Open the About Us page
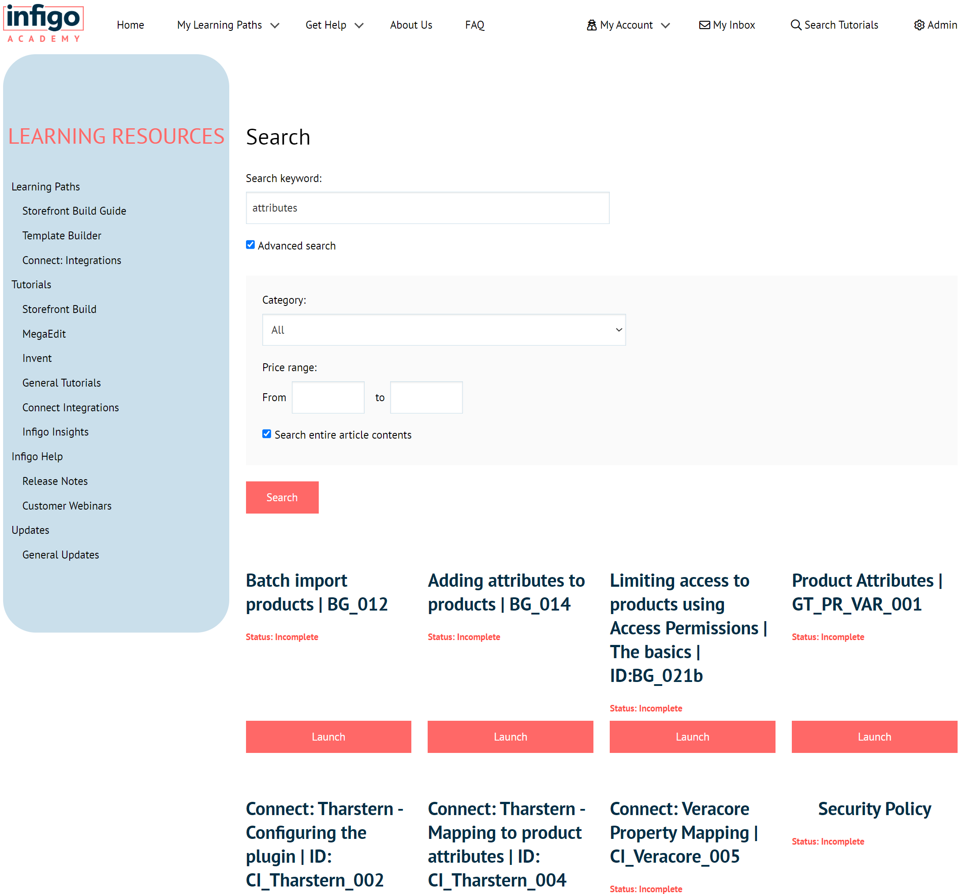The image size is (962, 894). point(411,25)
